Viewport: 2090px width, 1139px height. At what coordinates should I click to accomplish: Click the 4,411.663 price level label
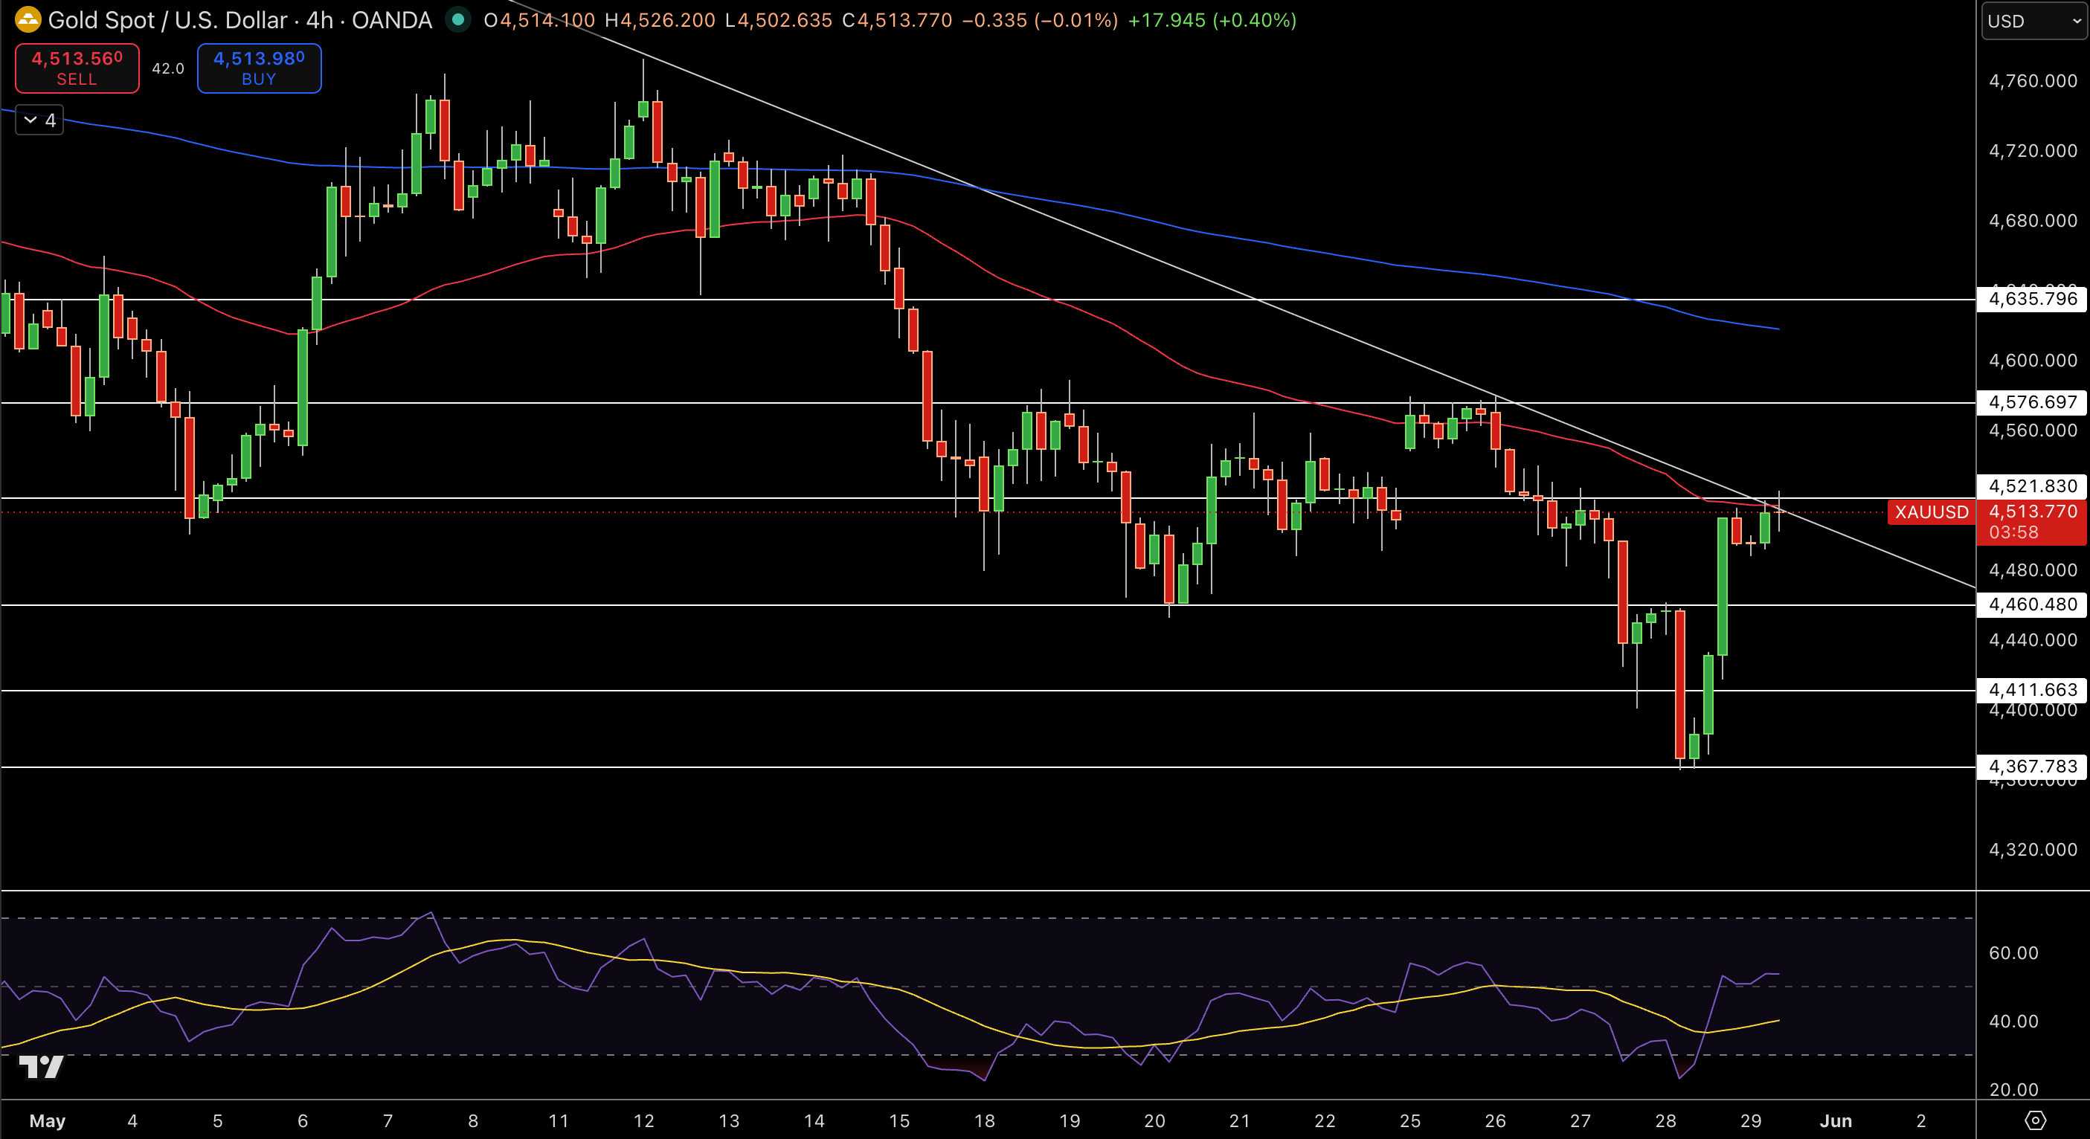(2031, 689)
